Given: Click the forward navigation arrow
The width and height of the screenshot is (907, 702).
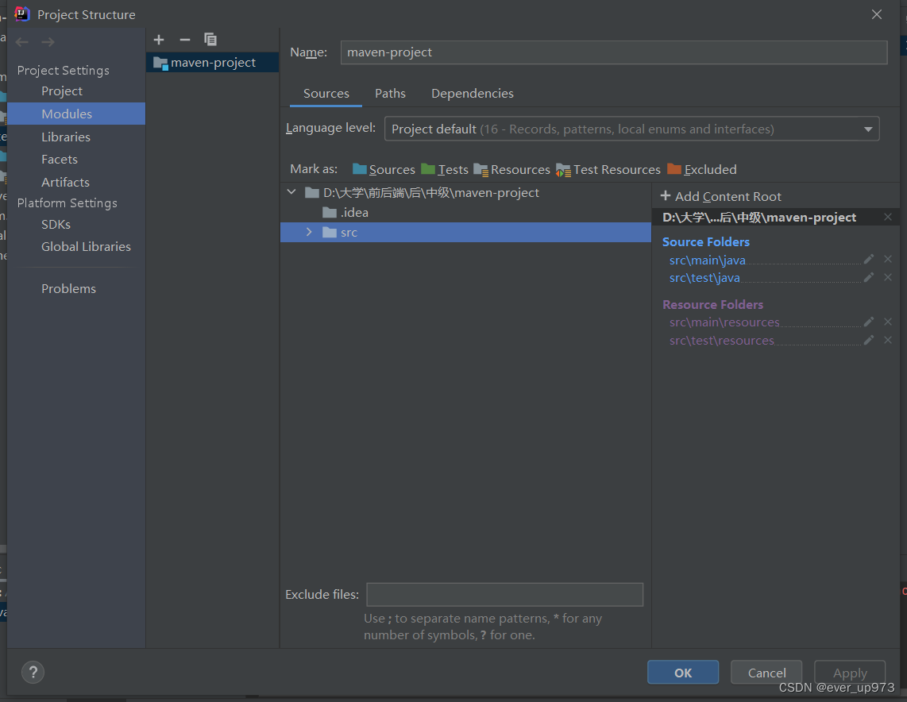Looking at the screenshot, I should coord(48,42).
